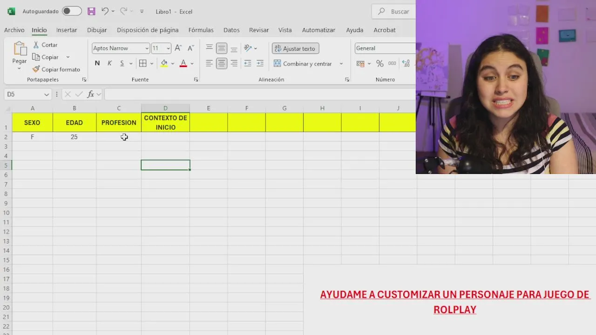Select column D header
Image resolution: width=596 pixels, height=335 pixels.
(165, 108)
